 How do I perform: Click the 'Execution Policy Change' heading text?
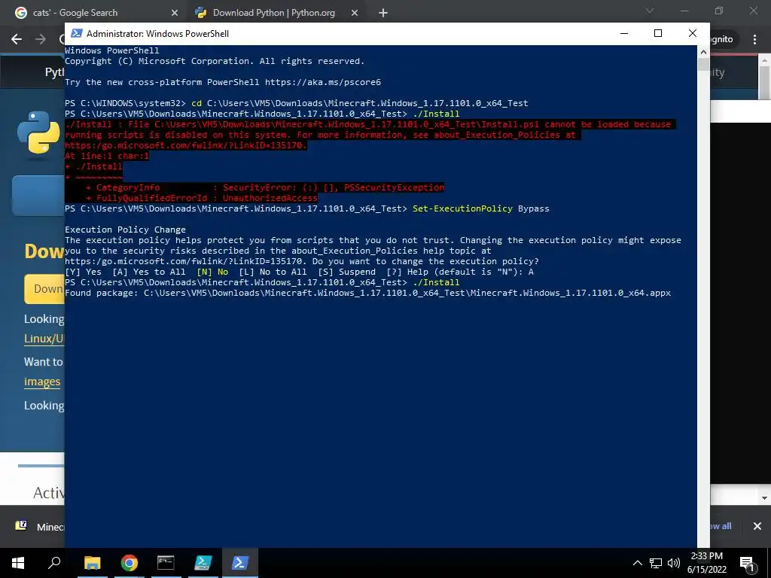(x=126, y=230)
